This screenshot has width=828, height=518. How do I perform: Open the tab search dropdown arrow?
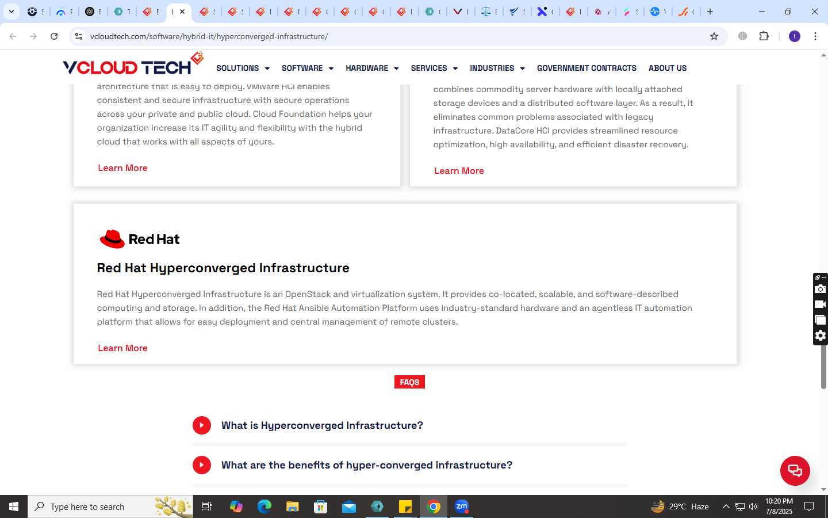pyautogui.click(x=11, y=12)
